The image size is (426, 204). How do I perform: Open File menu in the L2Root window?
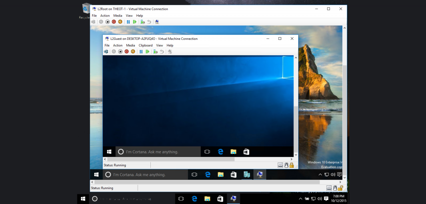[x=94, y=16]
